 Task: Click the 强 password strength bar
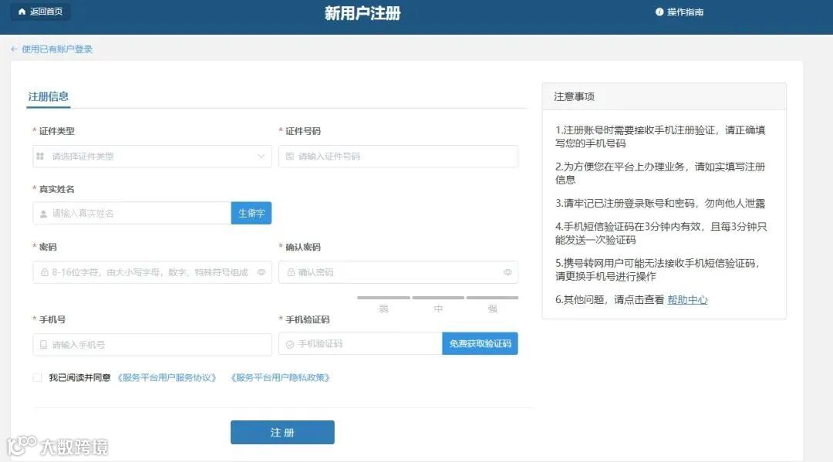point(492,298)
